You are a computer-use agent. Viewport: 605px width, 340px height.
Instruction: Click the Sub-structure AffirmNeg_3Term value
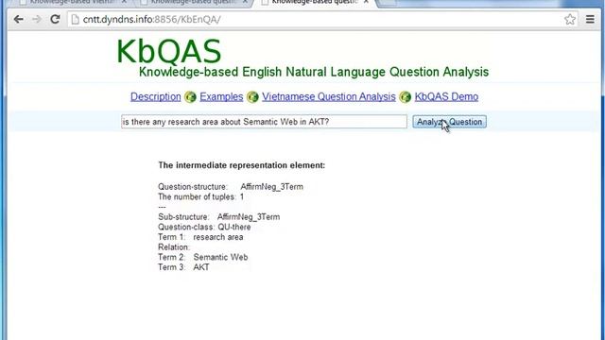[249, 217]
